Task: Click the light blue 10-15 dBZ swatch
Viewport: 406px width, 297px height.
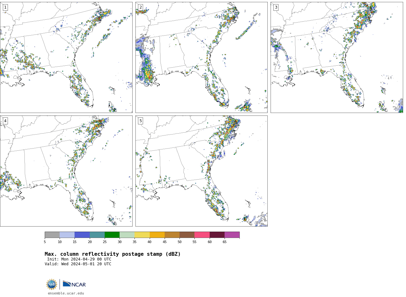Action: click(x=67, y=235)
